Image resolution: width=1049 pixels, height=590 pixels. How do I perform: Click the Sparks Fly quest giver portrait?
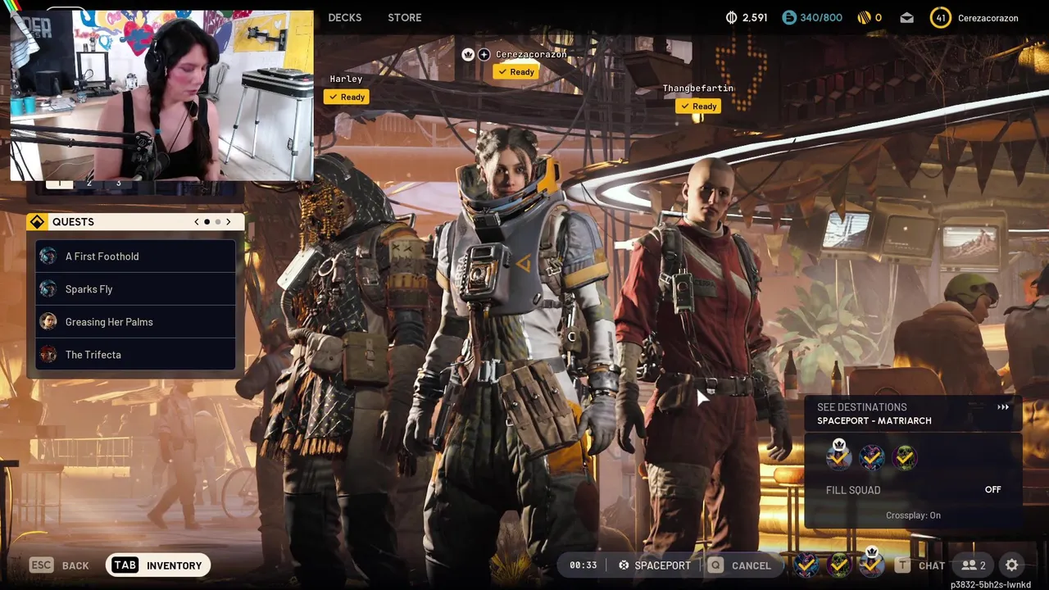click(48, 289)
